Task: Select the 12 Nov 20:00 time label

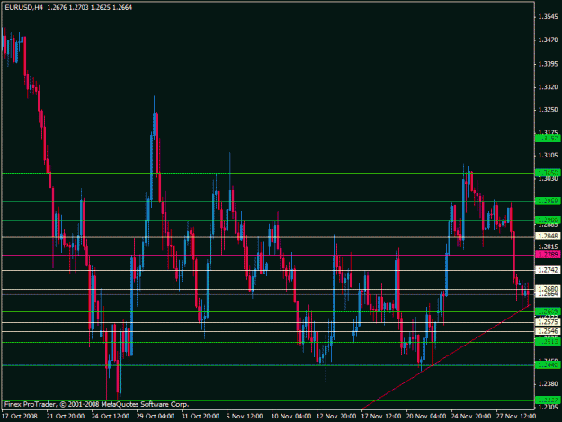Action: [x=336, y=416]
